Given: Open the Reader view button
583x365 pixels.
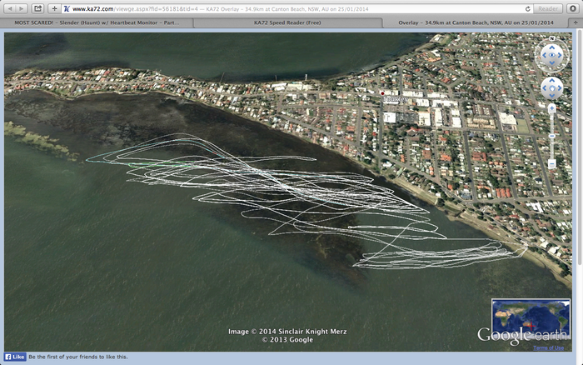Looking at the screenshot, I should point(547,8).
